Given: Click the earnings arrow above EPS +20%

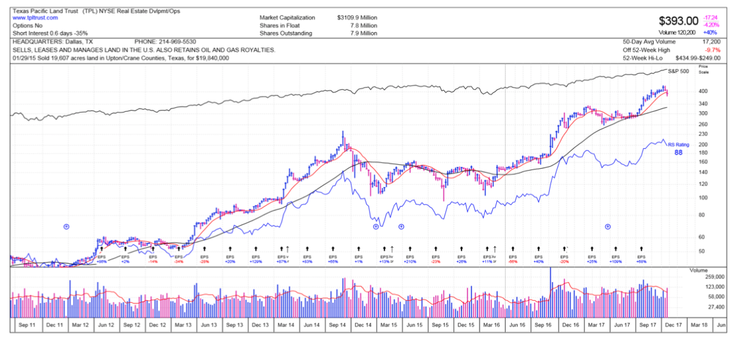Looking at the screenshot, I should coord(230,249).
